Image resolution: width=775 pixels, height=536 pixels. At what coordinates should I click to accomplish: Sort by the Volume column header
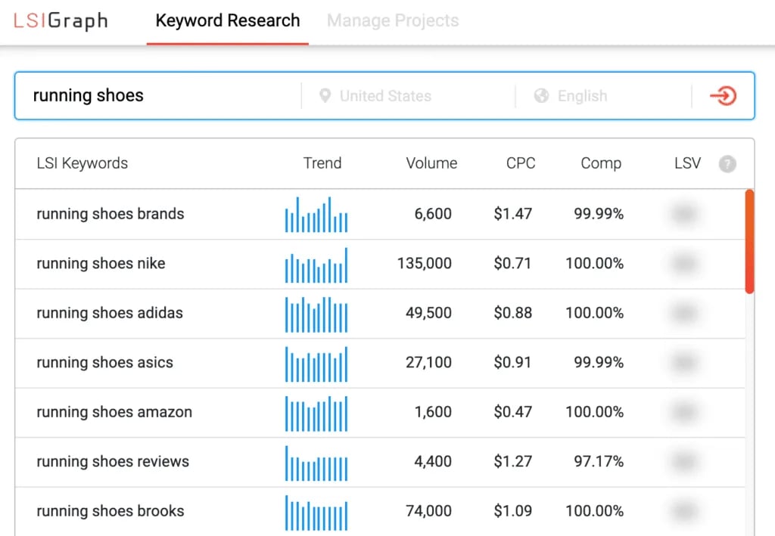[x=431, y=163]
